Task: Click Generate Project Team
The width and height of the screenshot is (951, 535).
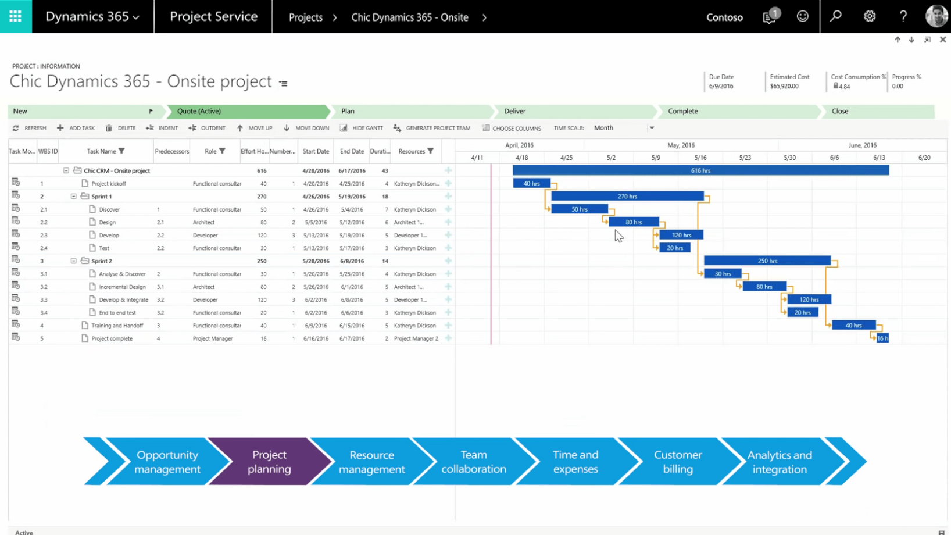Action: [x=432, y=128]
